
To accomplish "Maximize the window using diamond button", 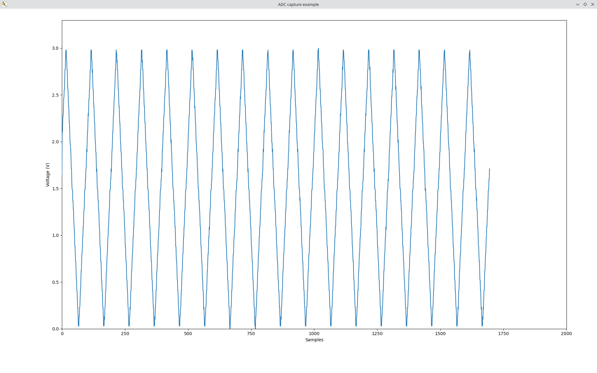I will point(585,4).
